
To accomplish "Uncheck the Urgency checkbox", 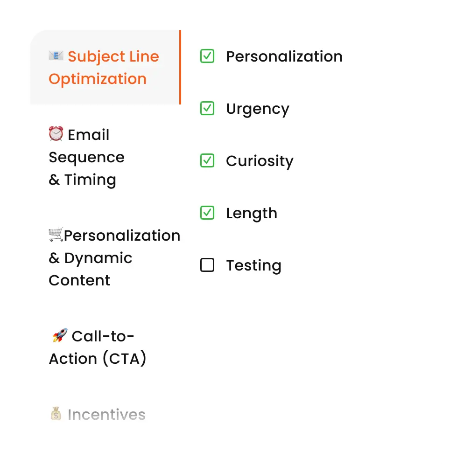I will 207,109.
